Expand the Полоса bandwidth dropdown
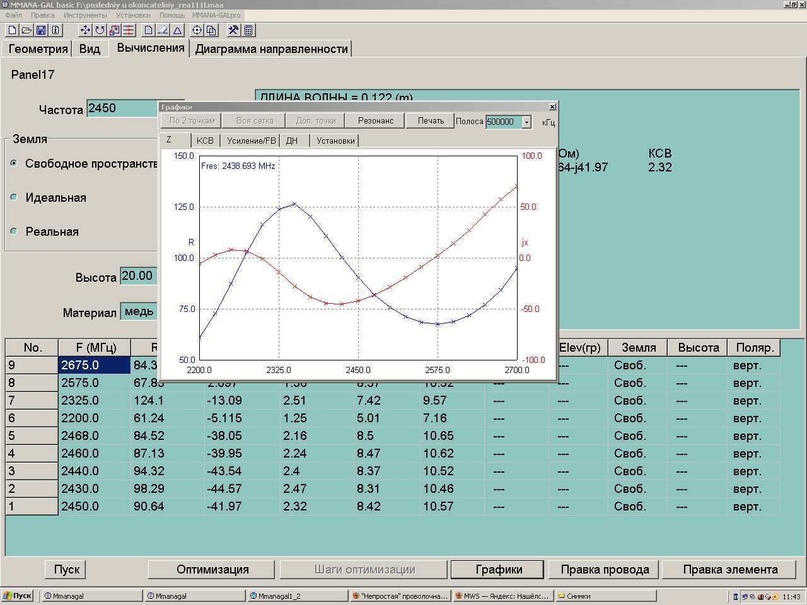Image resolution: width=807 pixels, height=605 pixels. pos(526,122)
